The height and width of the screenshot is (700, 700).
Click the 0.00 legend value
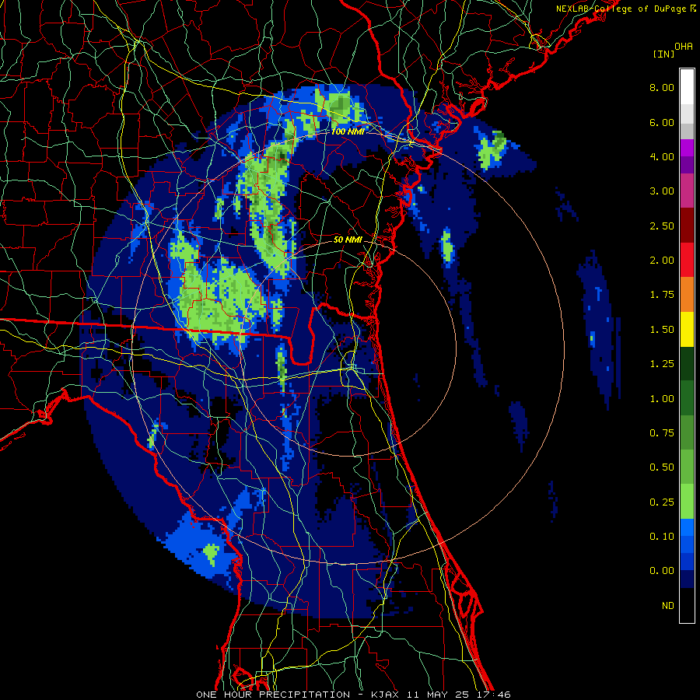pos(662,571)
